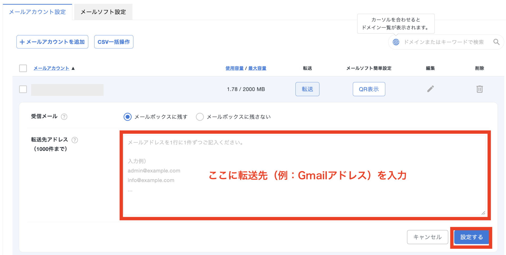Open the メールソフト設定 tab

click(103, 12)
